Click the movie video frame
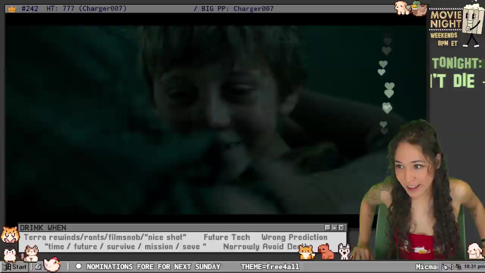This screenshot has width=485, height=273. [x=216, y=120]
